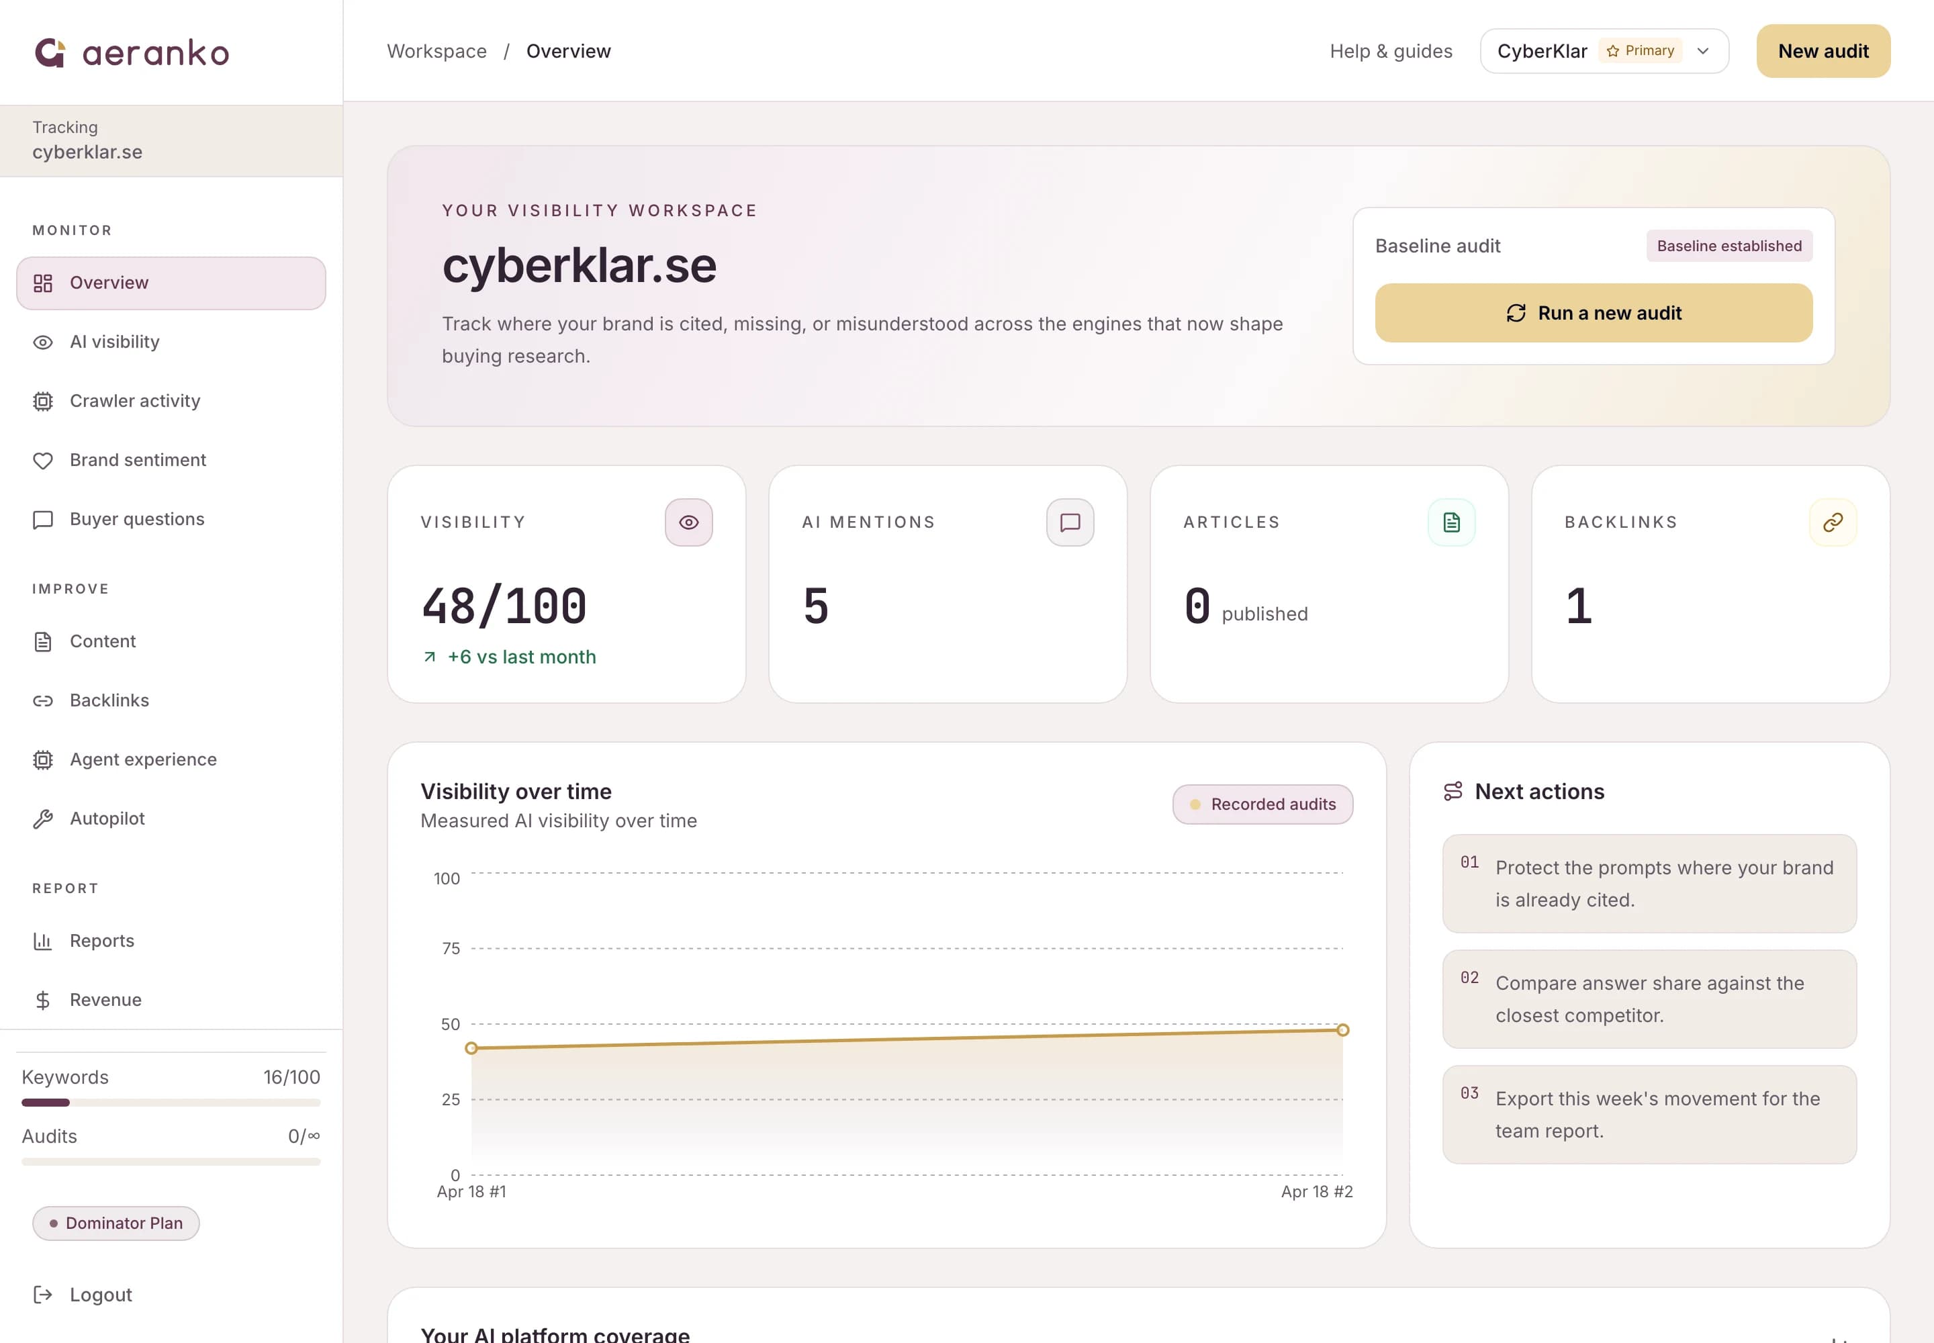Open Crawler activity section
The image size is (1934, 1343).
coord(171,402)
